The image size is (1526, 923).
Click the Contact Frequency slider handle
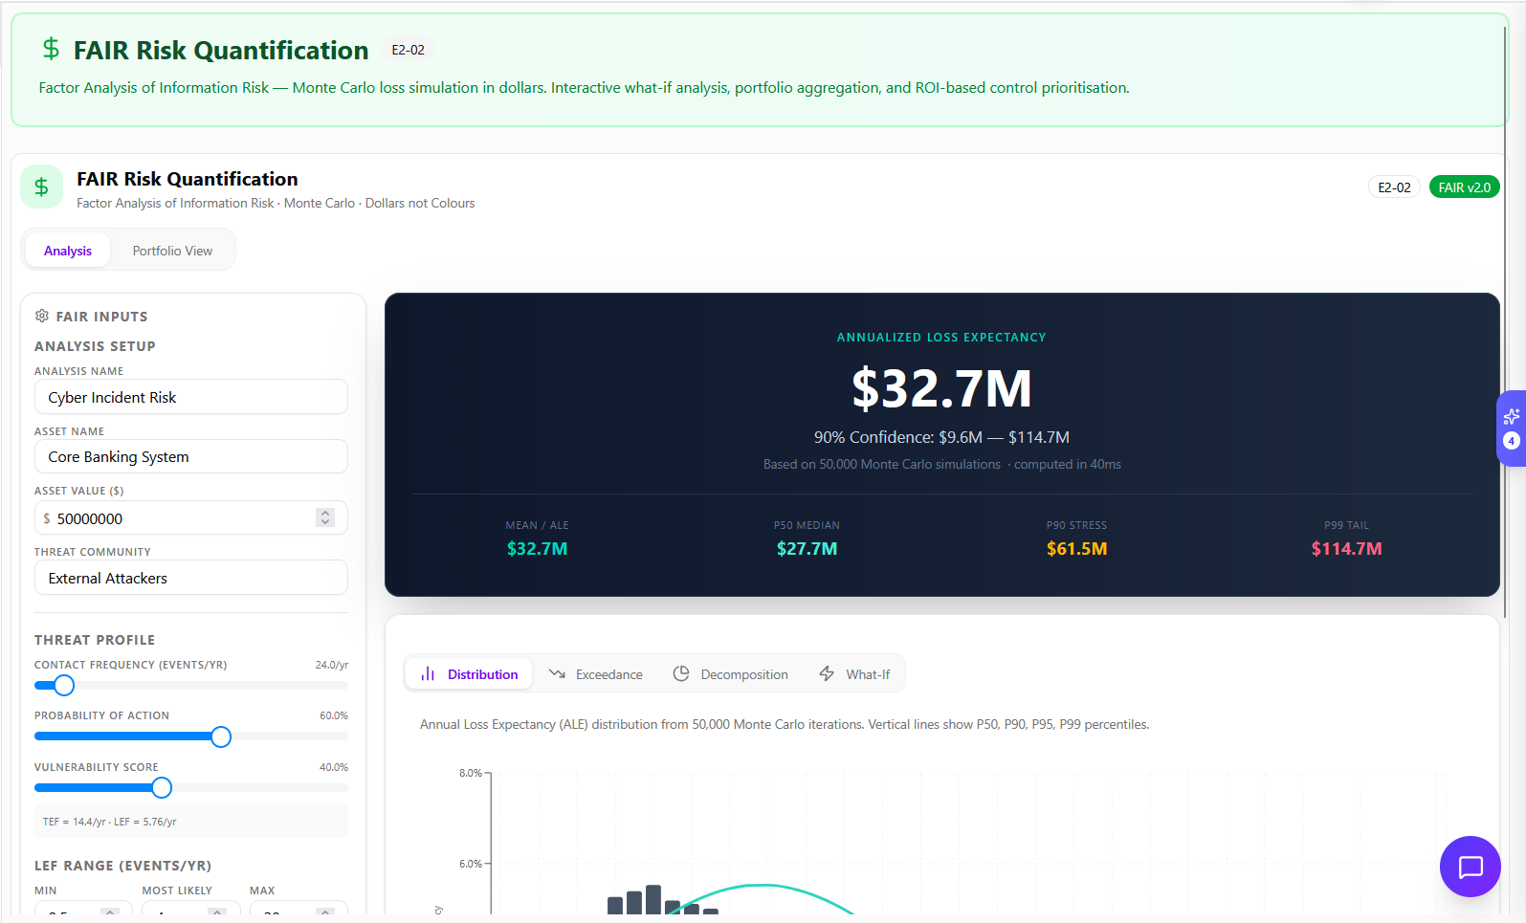click(x=64, y=686)
